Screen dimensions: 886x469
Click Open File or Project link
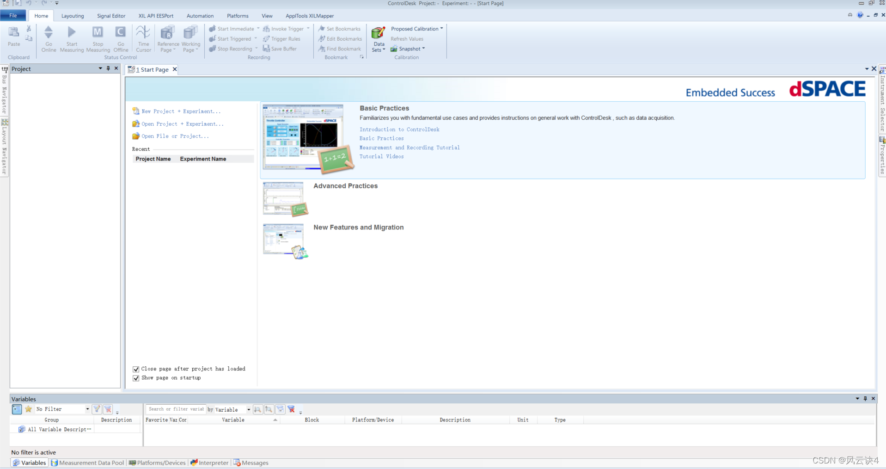pos(175,136)
